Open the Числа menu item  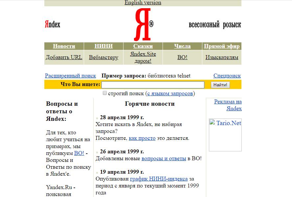click(x=182, y=46)
